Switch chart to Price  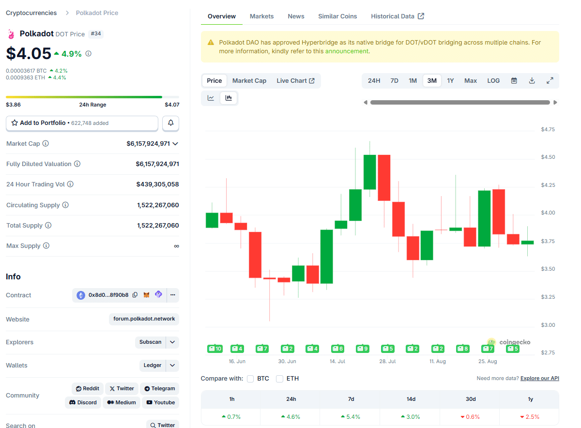[214, 81]
